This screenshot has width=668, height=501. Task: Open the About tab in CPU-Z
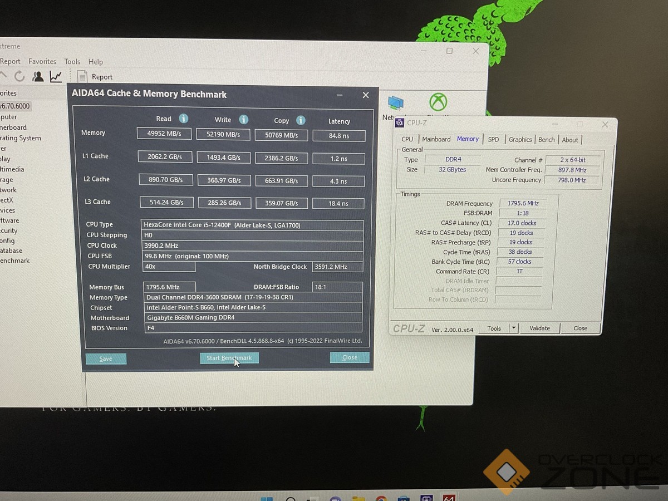(x=570, y=140)
